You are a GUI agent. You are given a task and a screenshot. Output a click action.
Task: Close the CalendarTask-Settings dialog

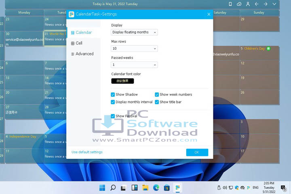(209, 14)
